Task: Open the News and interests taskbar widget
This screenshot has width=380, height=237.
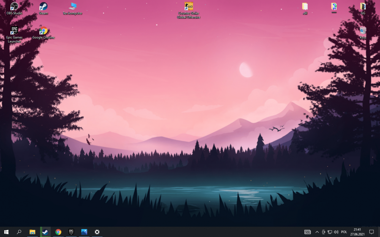Action: click(307, 232)
